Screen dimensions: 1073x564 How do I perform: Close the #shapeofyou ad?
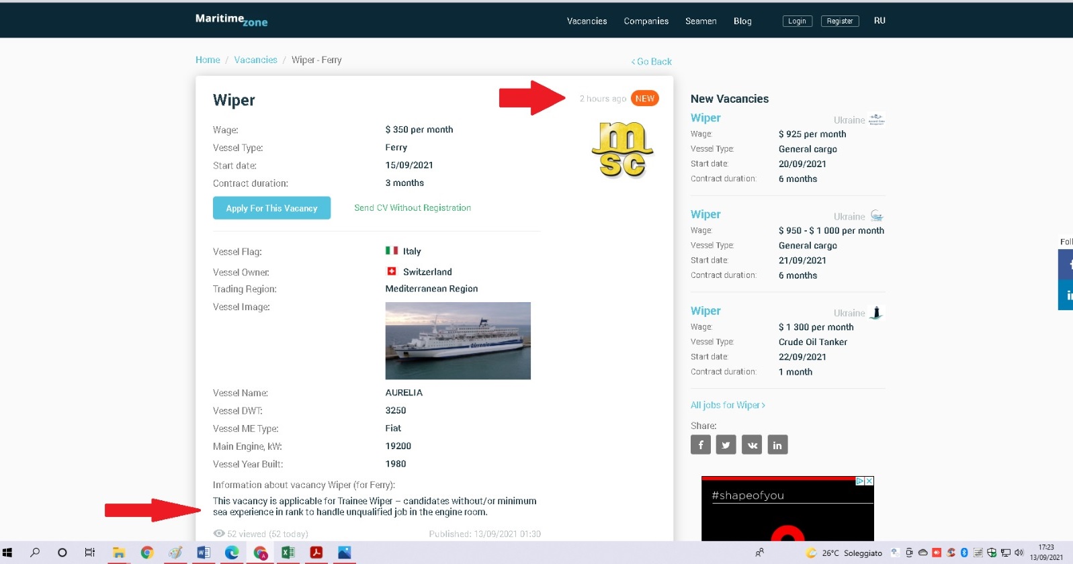tap(869, 481)
